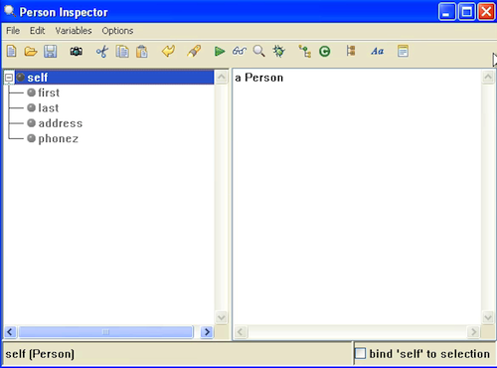Open the Edit menu
The width and height of the screenshot is (497, 368).
tap(37, 31)
